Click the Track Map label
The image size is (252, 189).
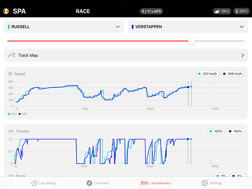tap(28, 55)
